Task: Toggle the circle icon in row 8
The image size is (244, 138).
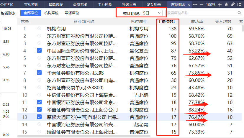Action: pos(39,80)
